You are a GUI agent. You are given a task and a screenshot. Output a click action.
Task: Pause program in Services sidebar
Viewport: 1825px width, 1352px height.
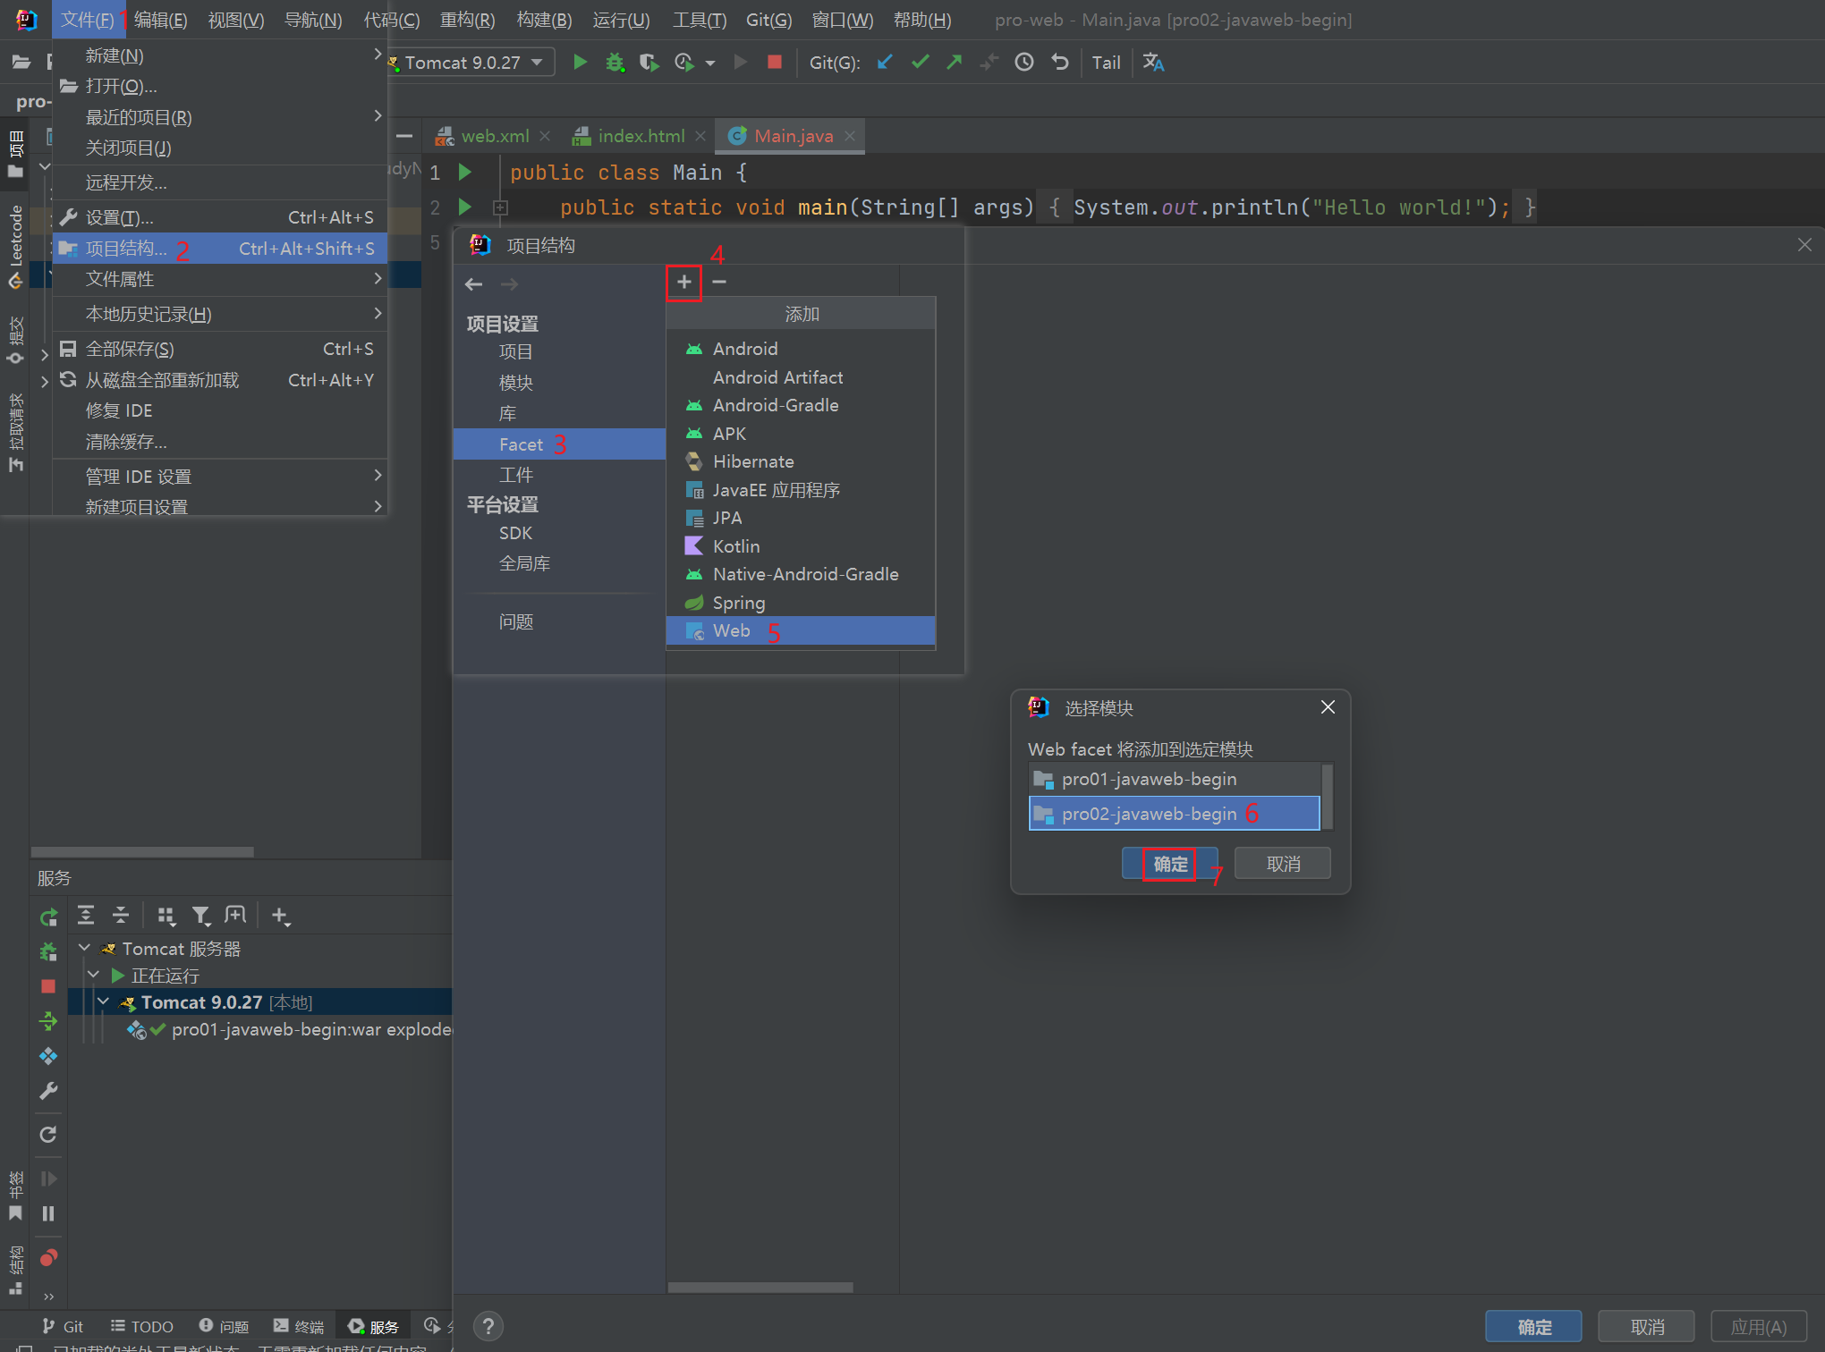click(48, 1213)
